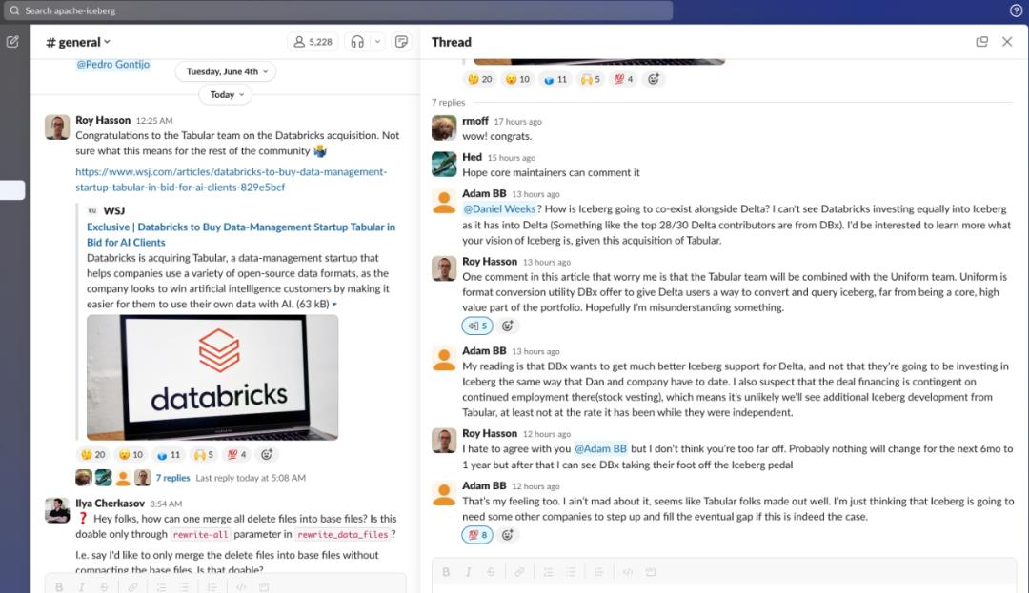Screen dimensions: 1029x593
Task: Toggle the 100 emoji 4 reaction in channel
Action: (x=236, y=454)
